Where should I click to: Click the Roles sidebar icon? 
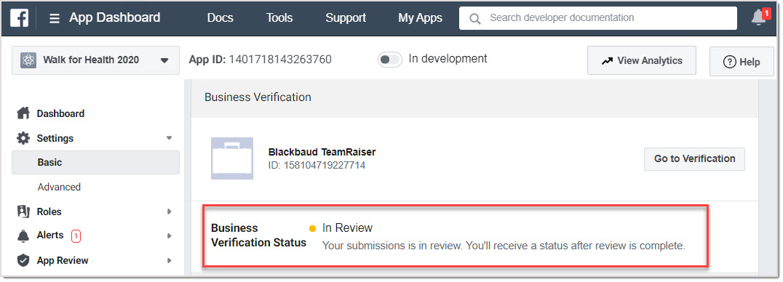[x=23, y=211]
